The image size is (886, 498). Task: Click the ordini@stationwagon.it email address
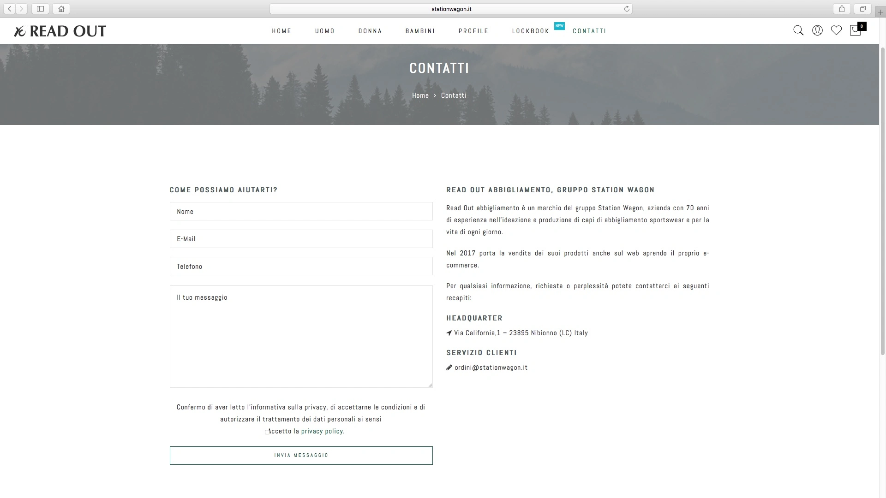491,368
